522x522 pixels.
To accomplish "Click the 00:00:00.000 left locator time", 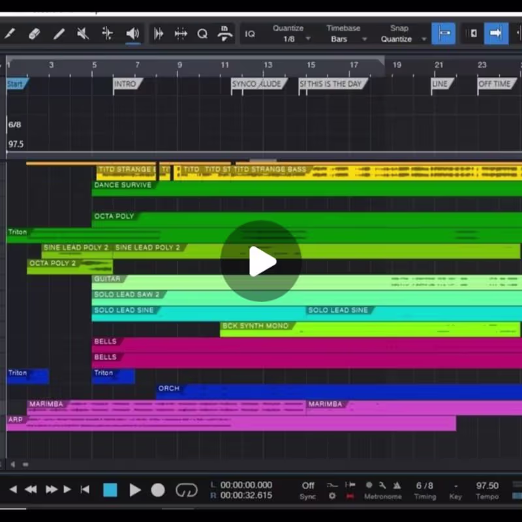I will click(x=246, y=485).
